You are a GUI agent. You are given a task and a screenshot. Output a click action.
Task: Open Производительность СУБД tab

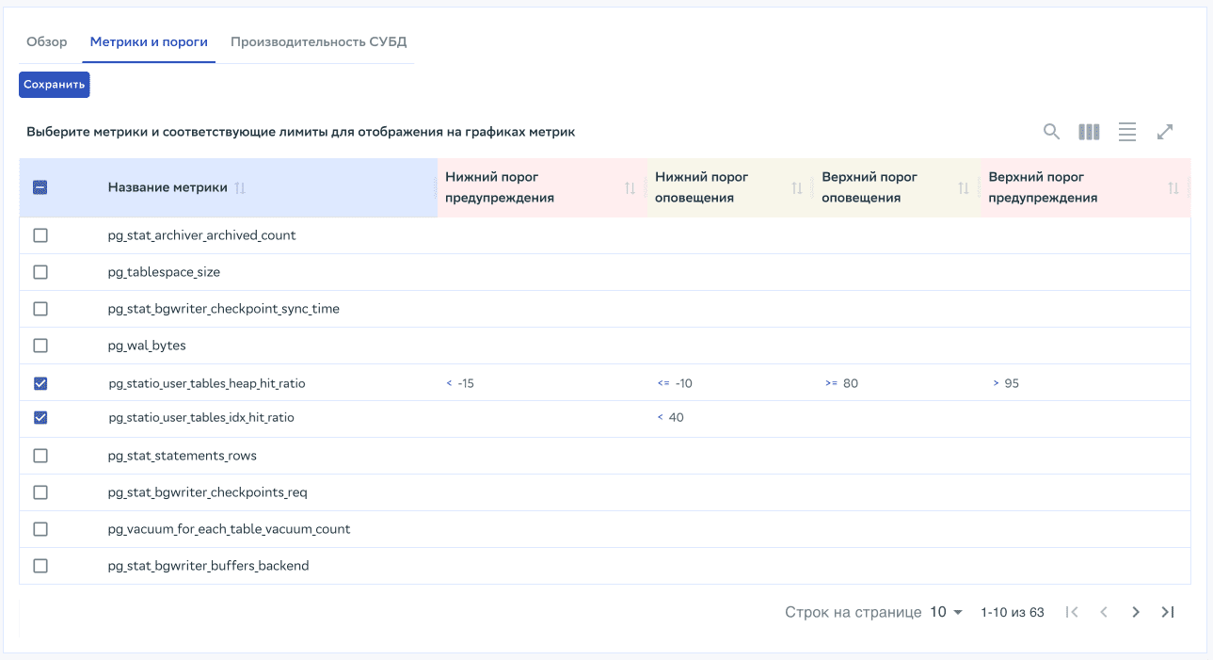point(318,42)
